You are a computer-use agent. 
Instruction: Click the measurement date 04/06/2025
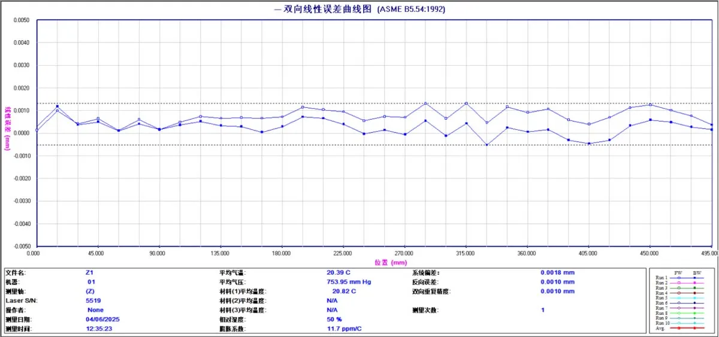click(x=104, y=320)
